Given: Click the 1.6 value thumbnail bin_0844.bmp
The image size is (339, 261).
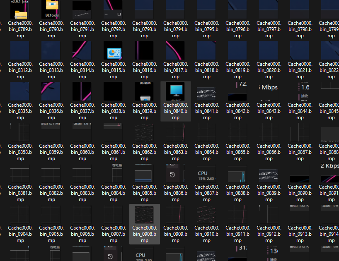Looking at the screenshot, I should (x=300, y=91).
